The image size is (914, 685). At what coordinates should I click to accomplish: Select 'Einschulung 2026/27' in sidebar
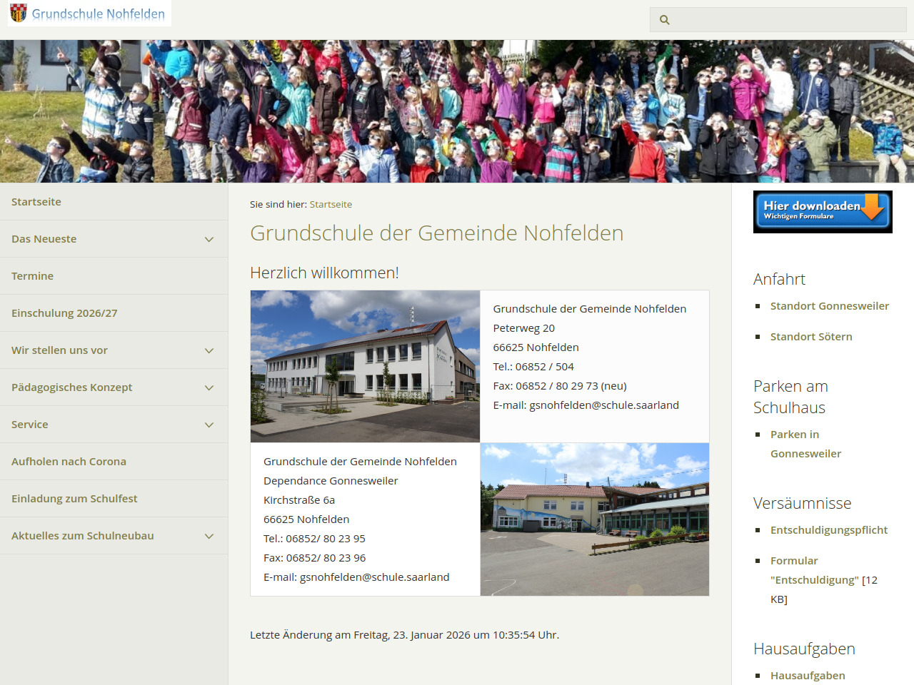click(64, 313)
